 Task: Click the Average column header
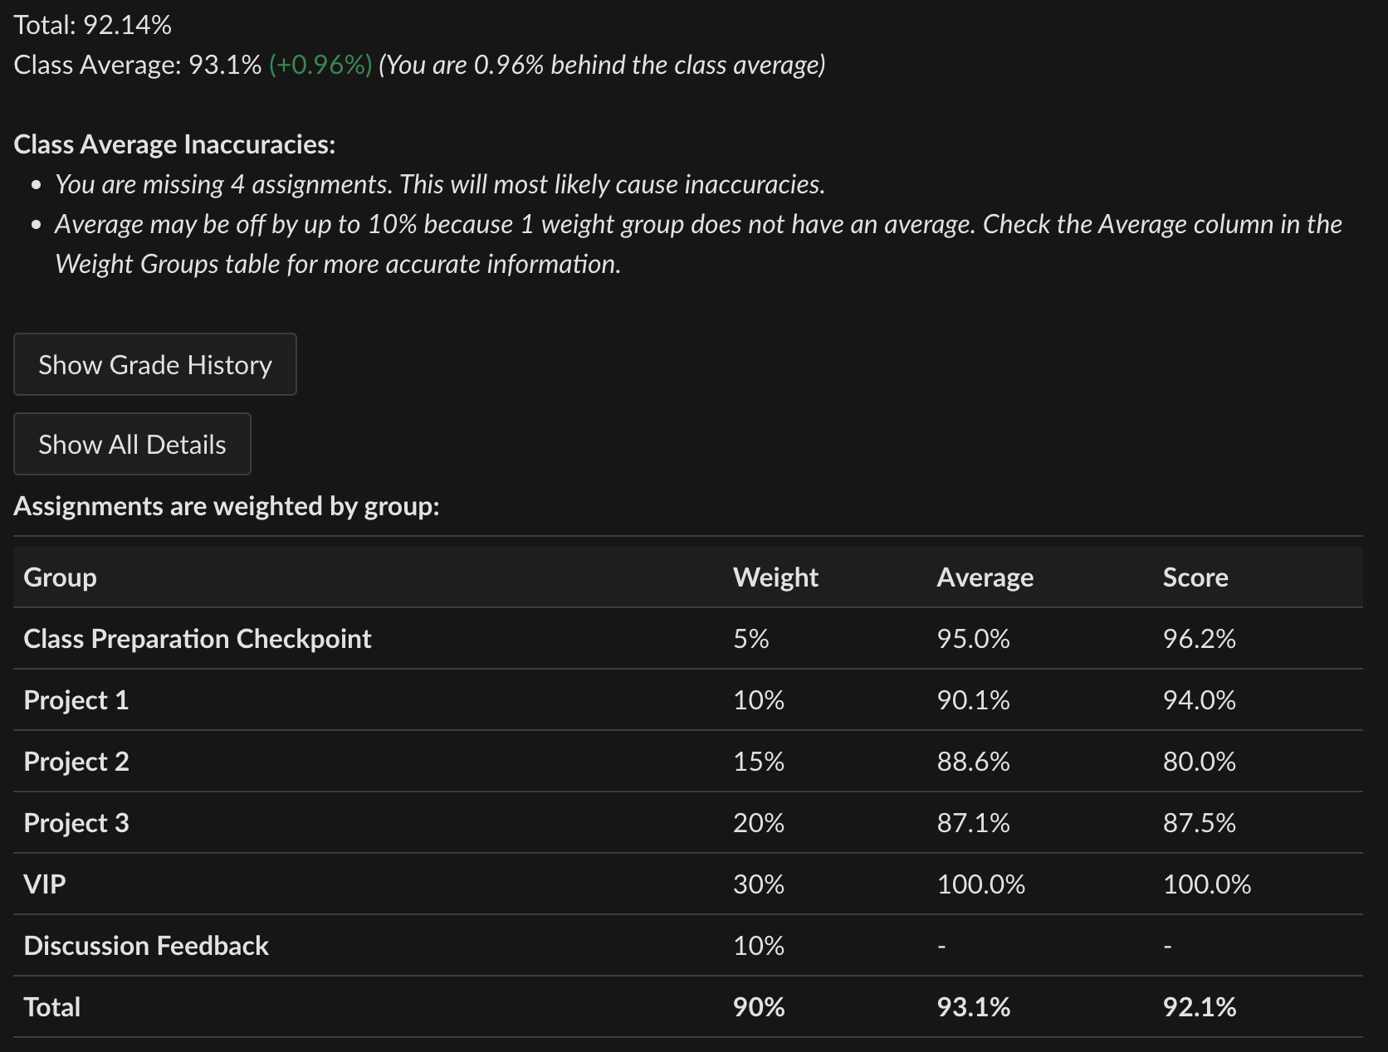pos(985,577)
